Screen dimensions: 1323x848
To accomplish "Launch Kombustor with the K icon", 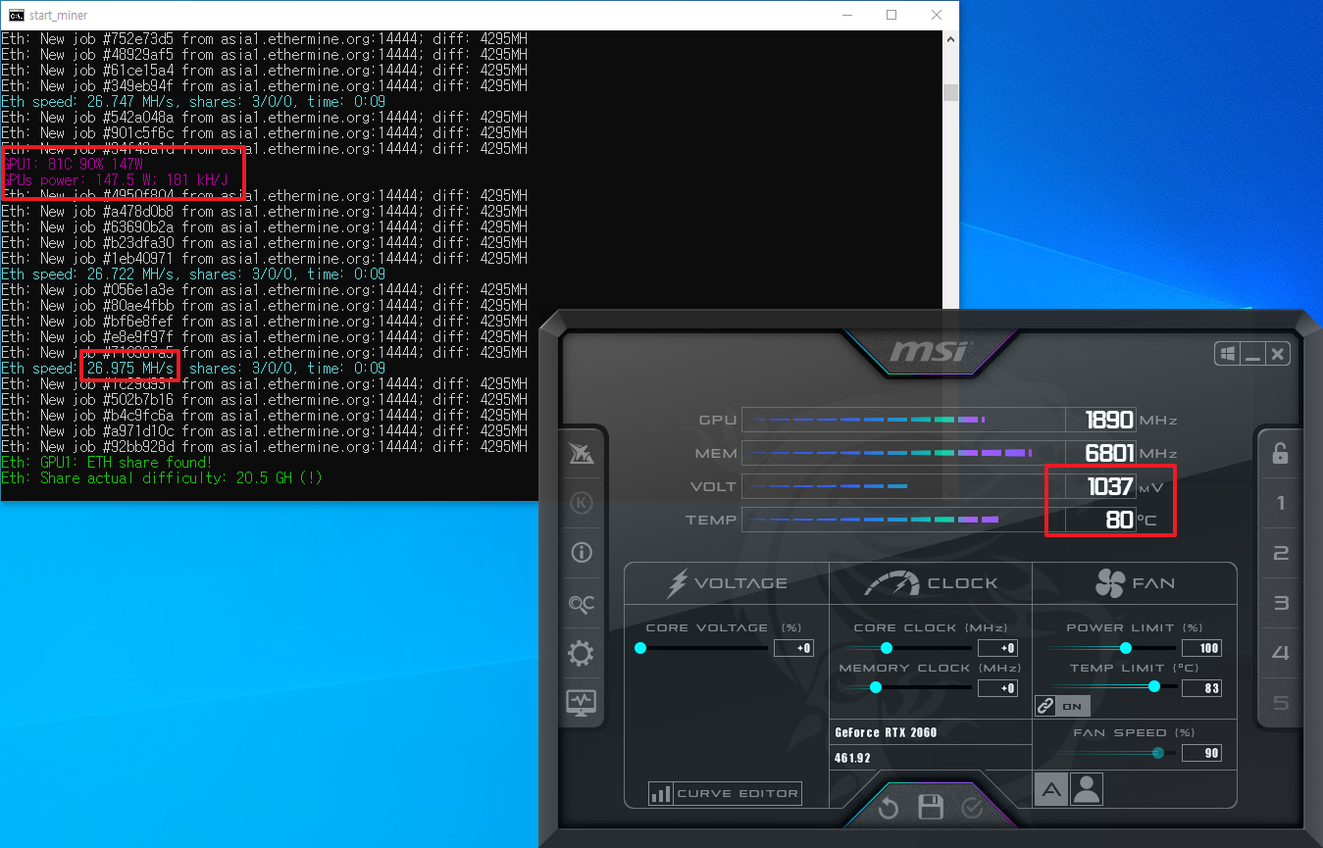I will pos(582,503).
